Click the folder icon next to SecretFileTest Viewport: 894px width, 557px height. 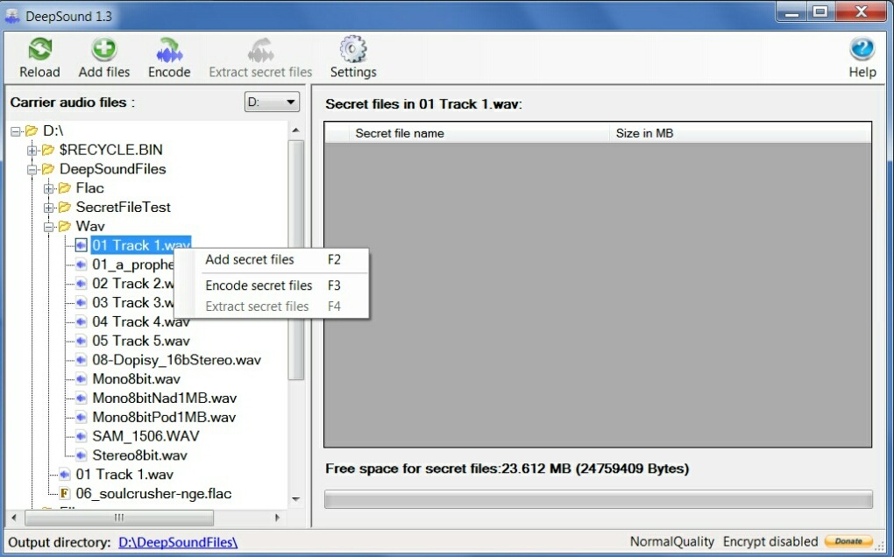coord(65,208)
